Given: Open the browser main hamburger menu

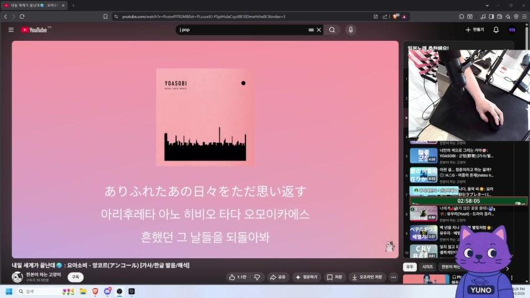Looking at the screenshot, I should pyautogui.click(x=524, y=16).
